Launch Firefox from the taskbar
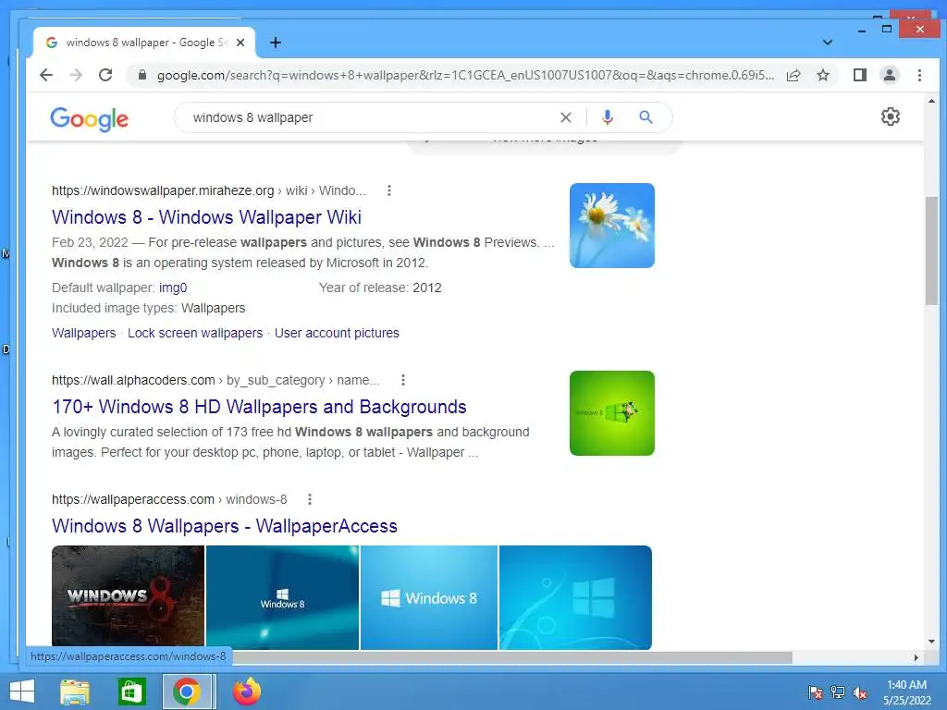 246,692
